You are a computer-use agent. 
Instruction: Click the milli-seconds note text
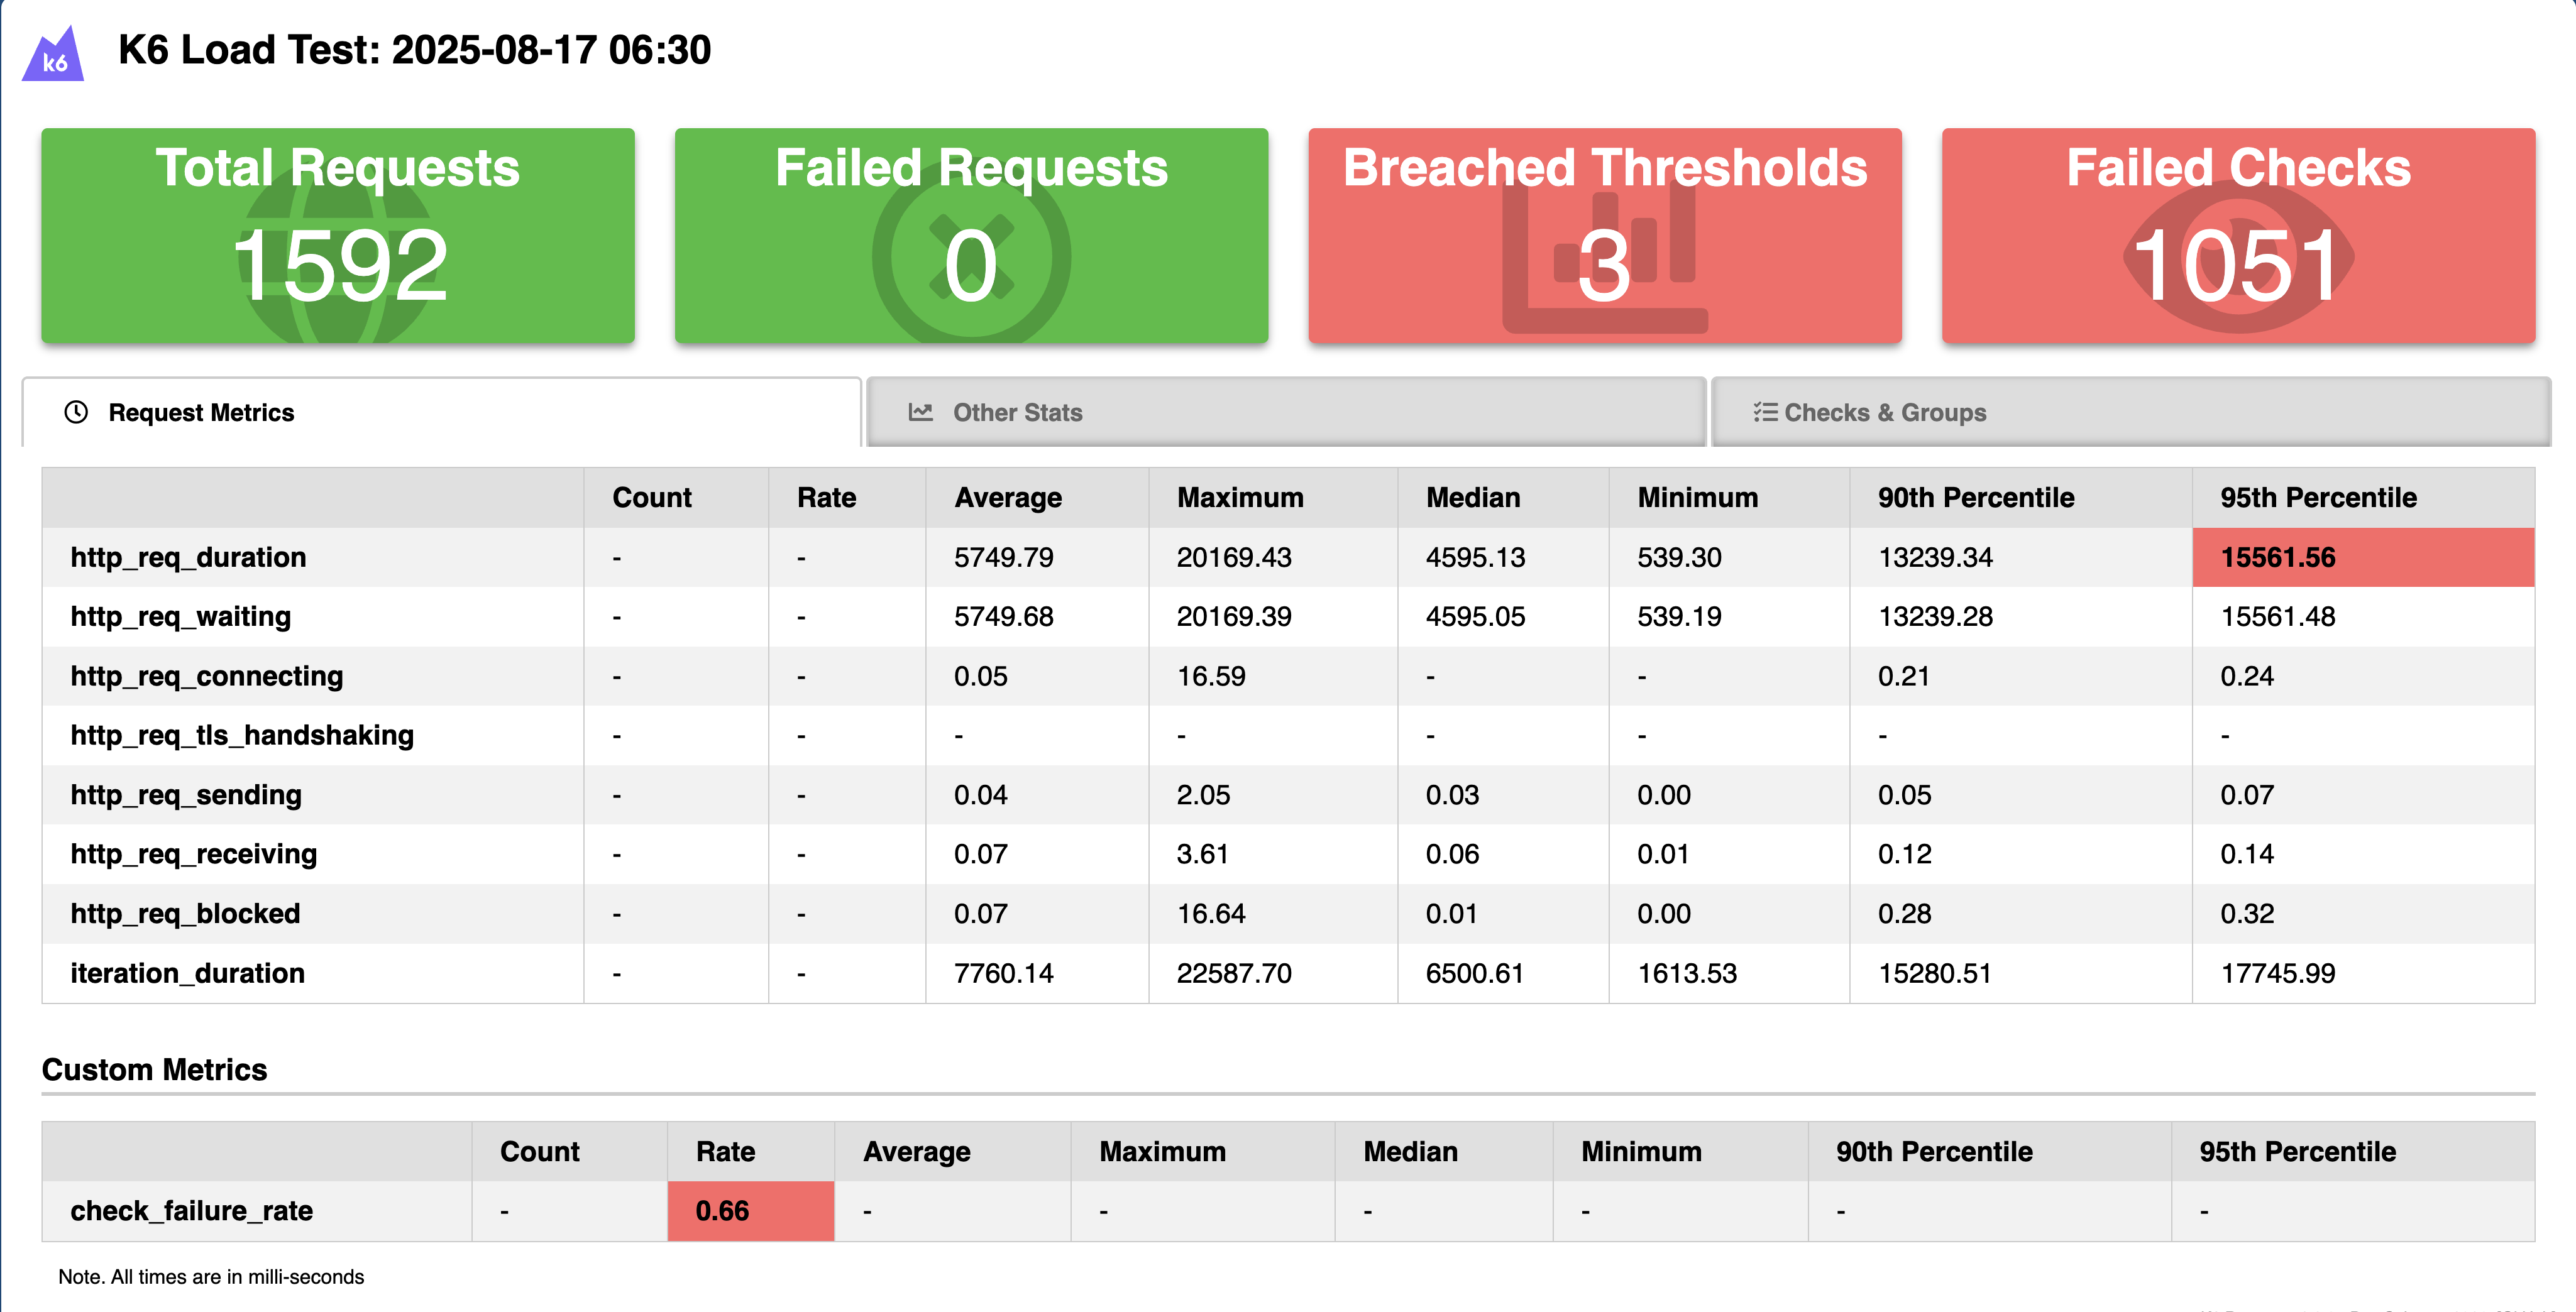point(211,1277)
